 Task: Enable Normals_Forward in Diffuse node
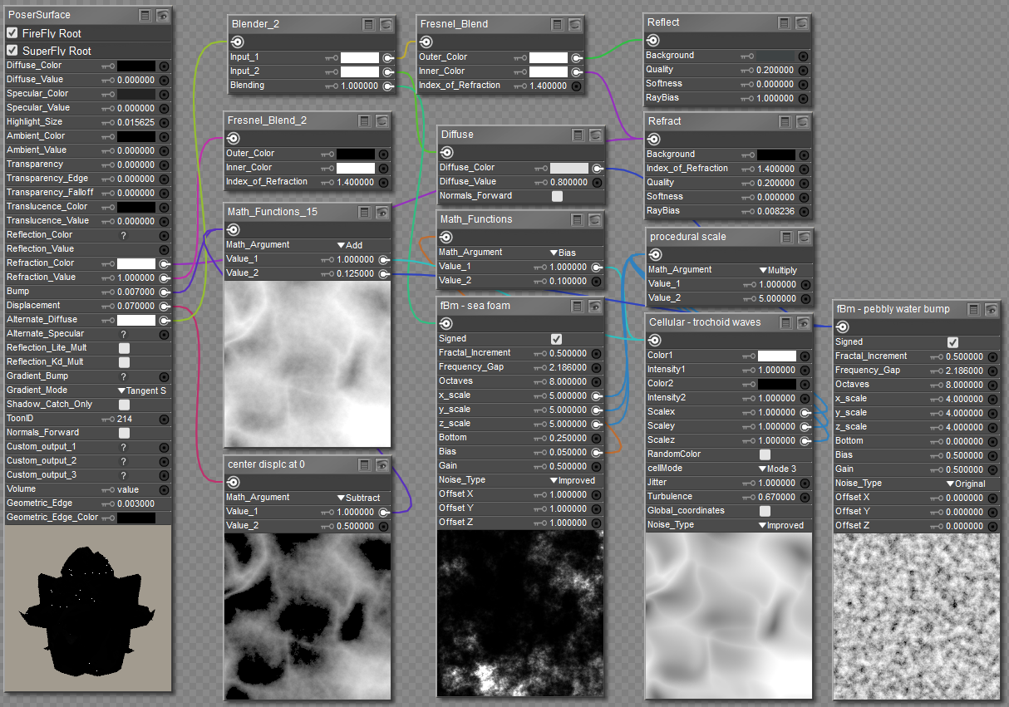coord(557,196)
